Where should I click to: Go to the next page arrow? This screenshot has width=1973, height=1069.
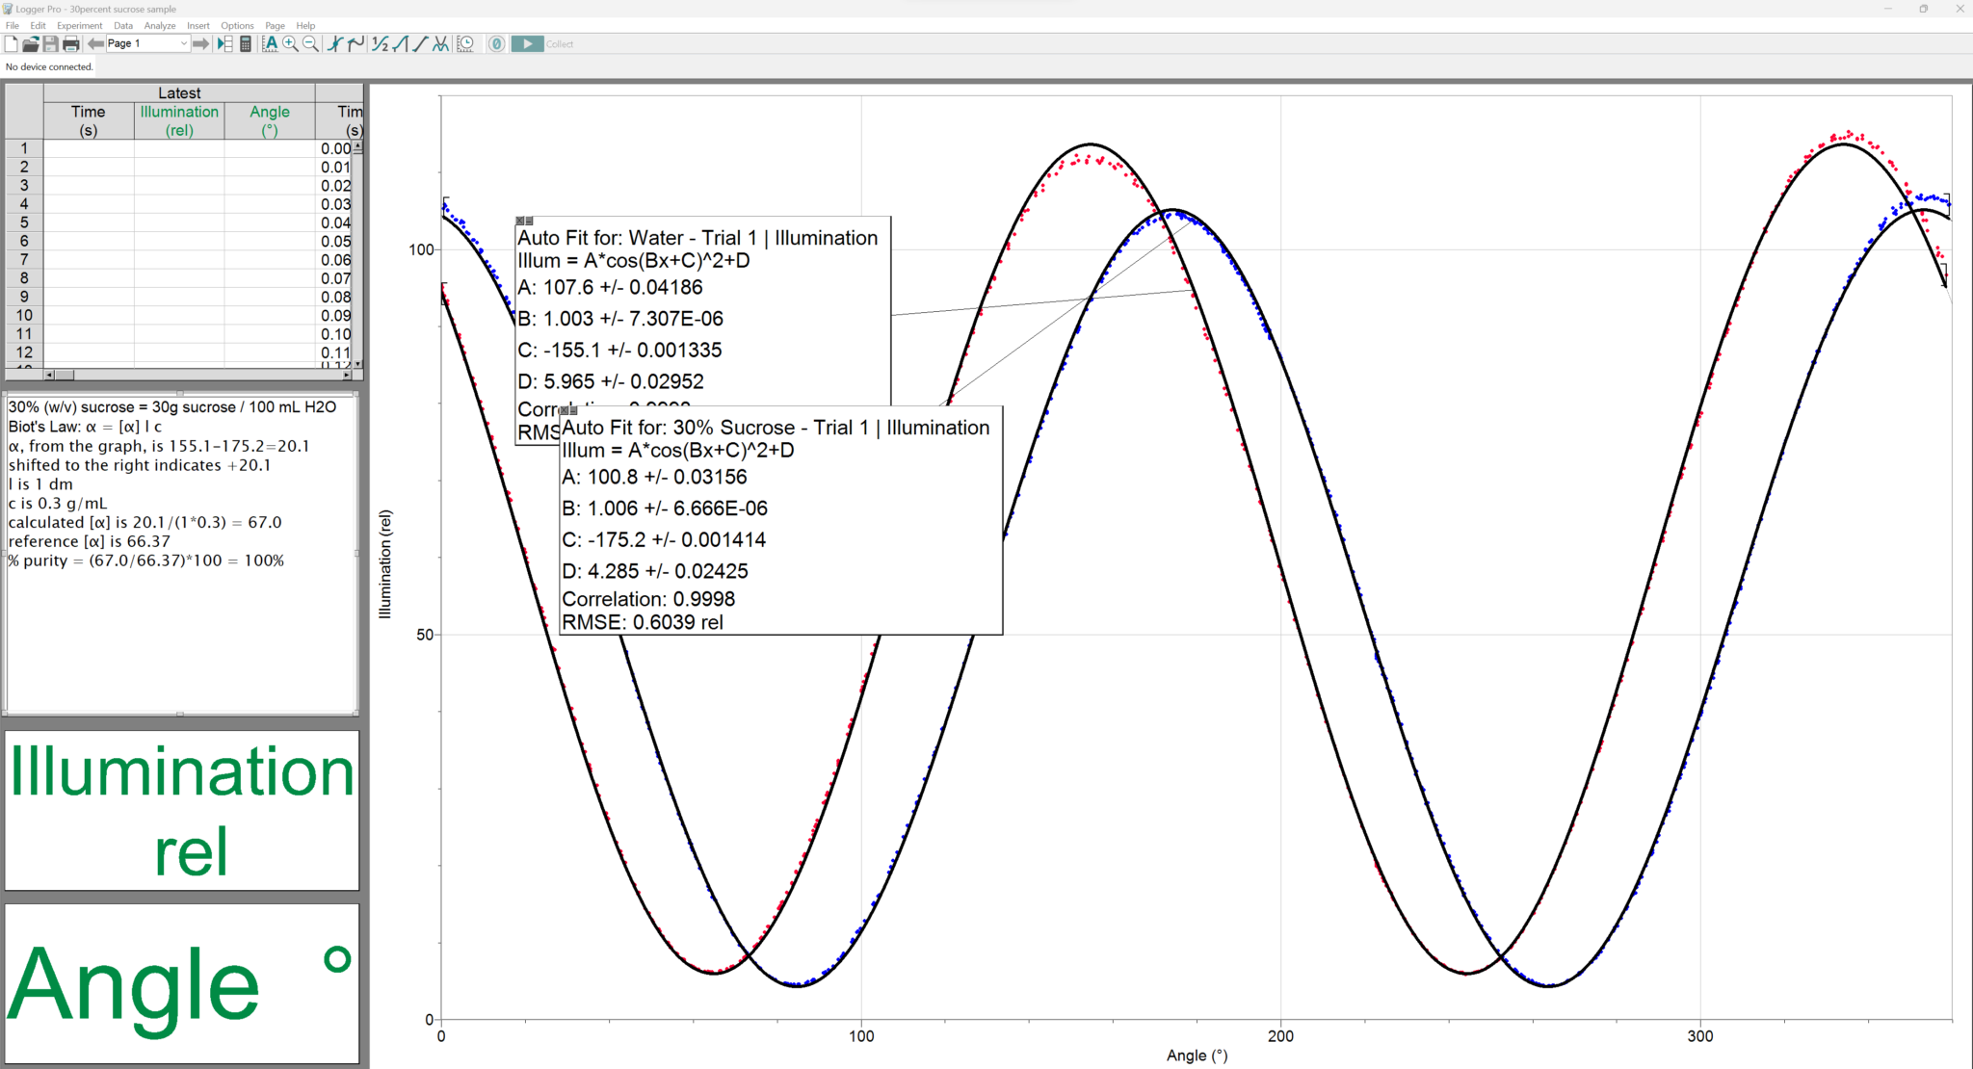pos(200,43)
